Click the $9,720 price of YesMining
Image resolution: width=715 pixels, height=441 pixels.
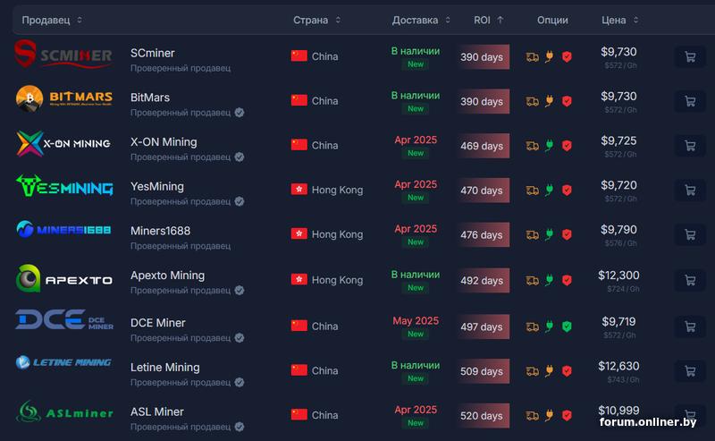point(618,185)
